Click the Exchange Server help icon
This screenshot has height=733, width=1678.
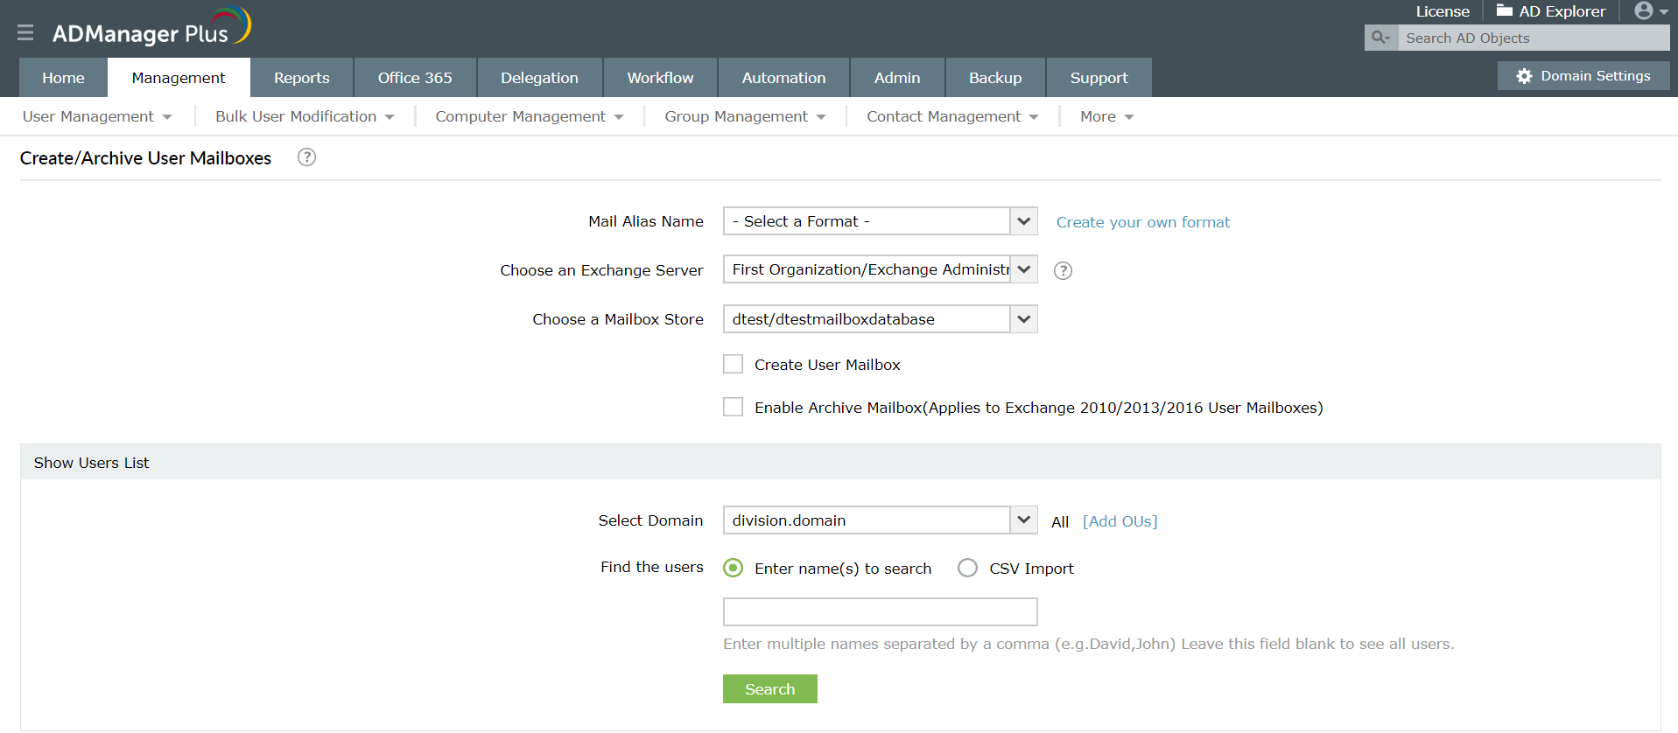(x=1063, y=270)
